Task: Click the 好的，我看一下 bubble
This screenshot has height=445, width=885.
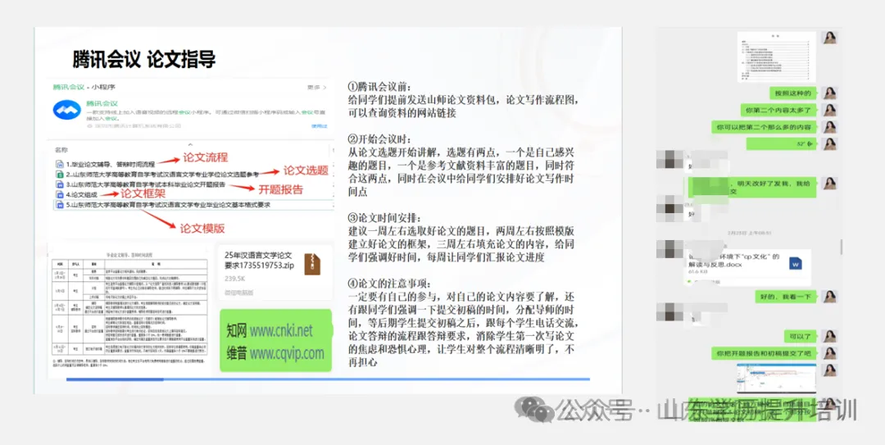Action: click(787, 297)
